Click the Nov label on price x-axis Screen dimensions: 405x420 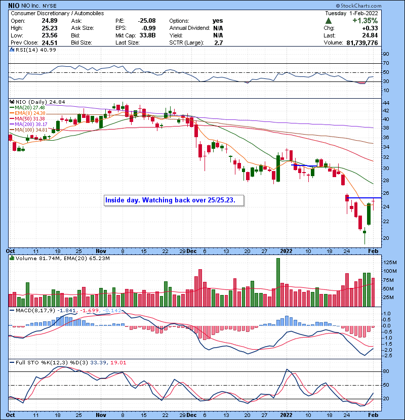point(101,251)
